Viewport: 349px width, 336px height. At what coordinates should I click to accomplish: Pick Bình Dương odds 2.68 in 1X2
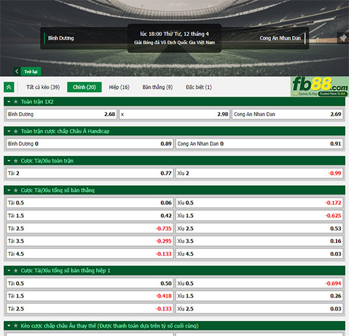[x=61, y=114]
